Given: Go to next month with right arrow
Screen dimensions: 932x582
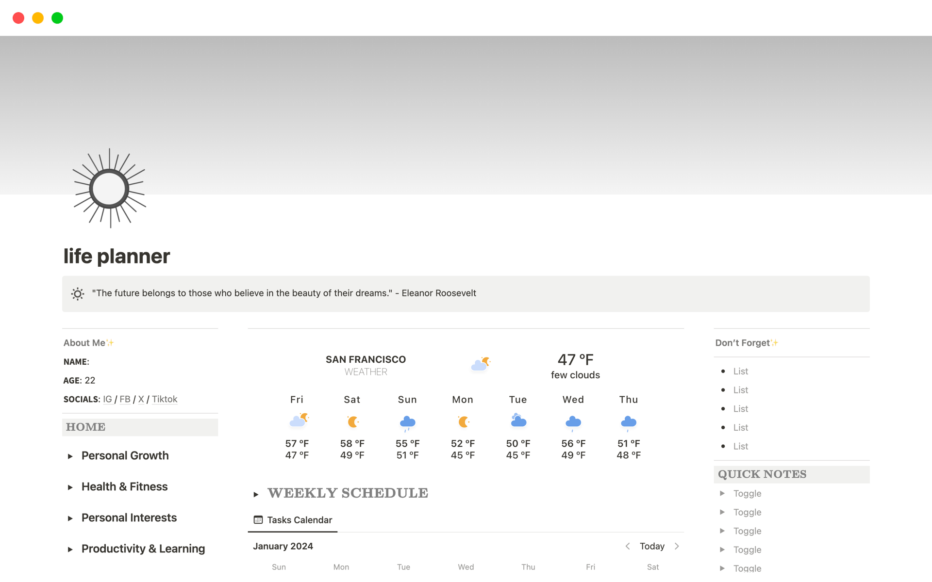Looking at the screenshot, I should 677,546.
